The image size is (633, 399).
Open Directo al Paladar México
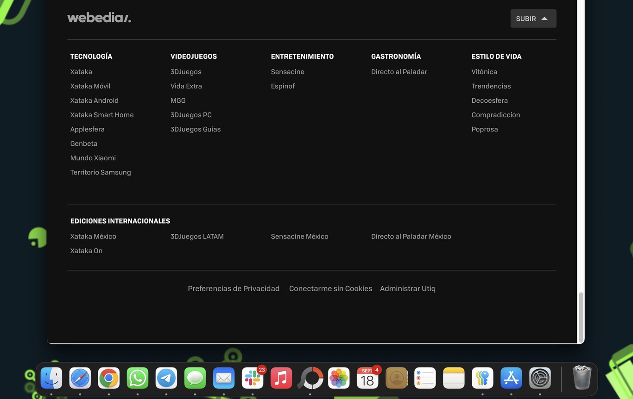click(411, 236)
